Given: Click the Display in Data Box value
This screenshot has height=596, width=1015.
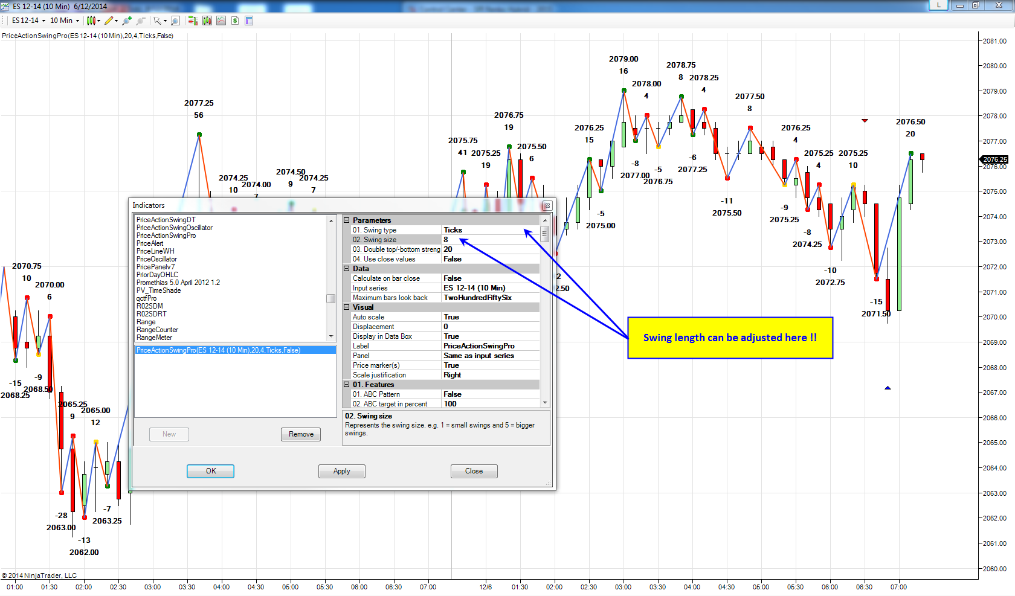Looking at the screenshot, I should 491,336.
